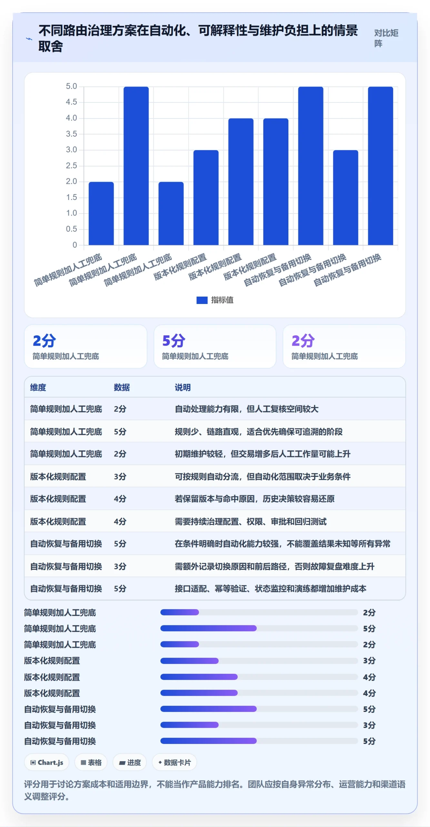Click the 3分 progress bar for 版本化规则配置
This screenshot has width=430, height=827.
259,661
